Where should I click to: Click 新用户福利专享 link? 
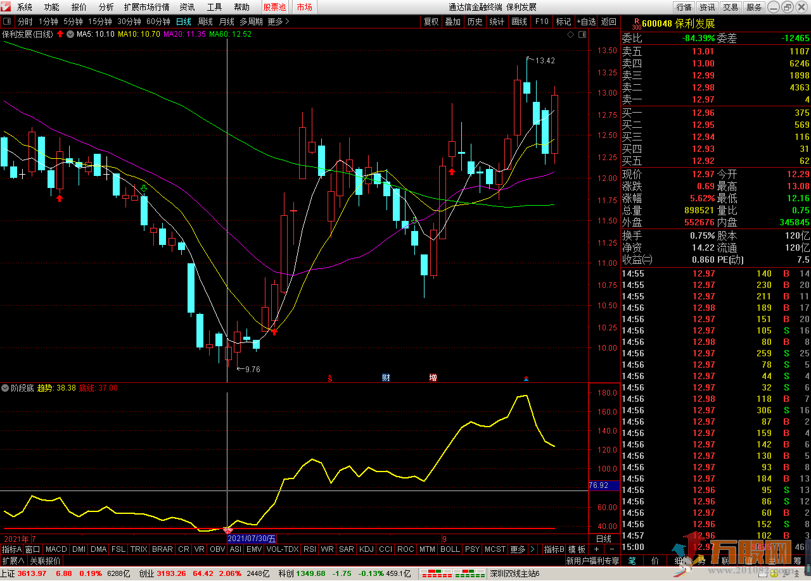point(592,561)
